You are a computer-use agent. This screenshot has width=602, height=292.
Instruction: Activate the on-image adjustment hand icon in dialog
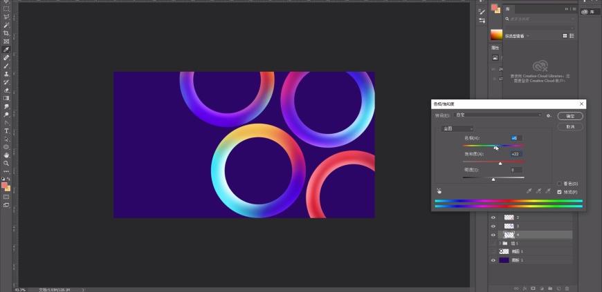(x=439, y=191)
